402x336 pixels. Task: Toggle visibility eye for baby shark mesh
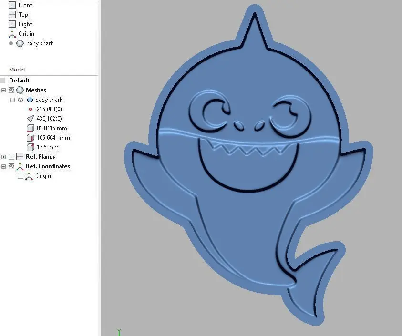[21, 100]
